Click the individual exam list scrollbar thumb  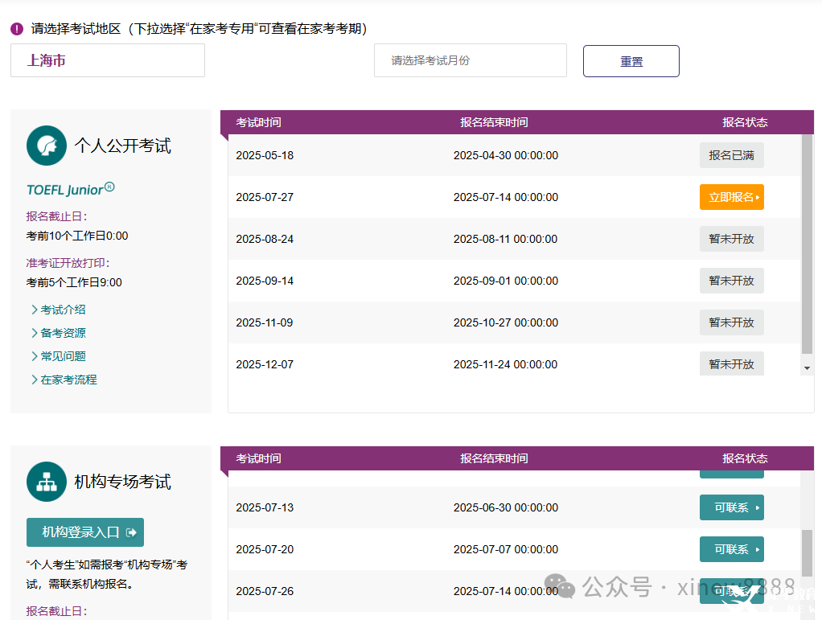(808, 244)
